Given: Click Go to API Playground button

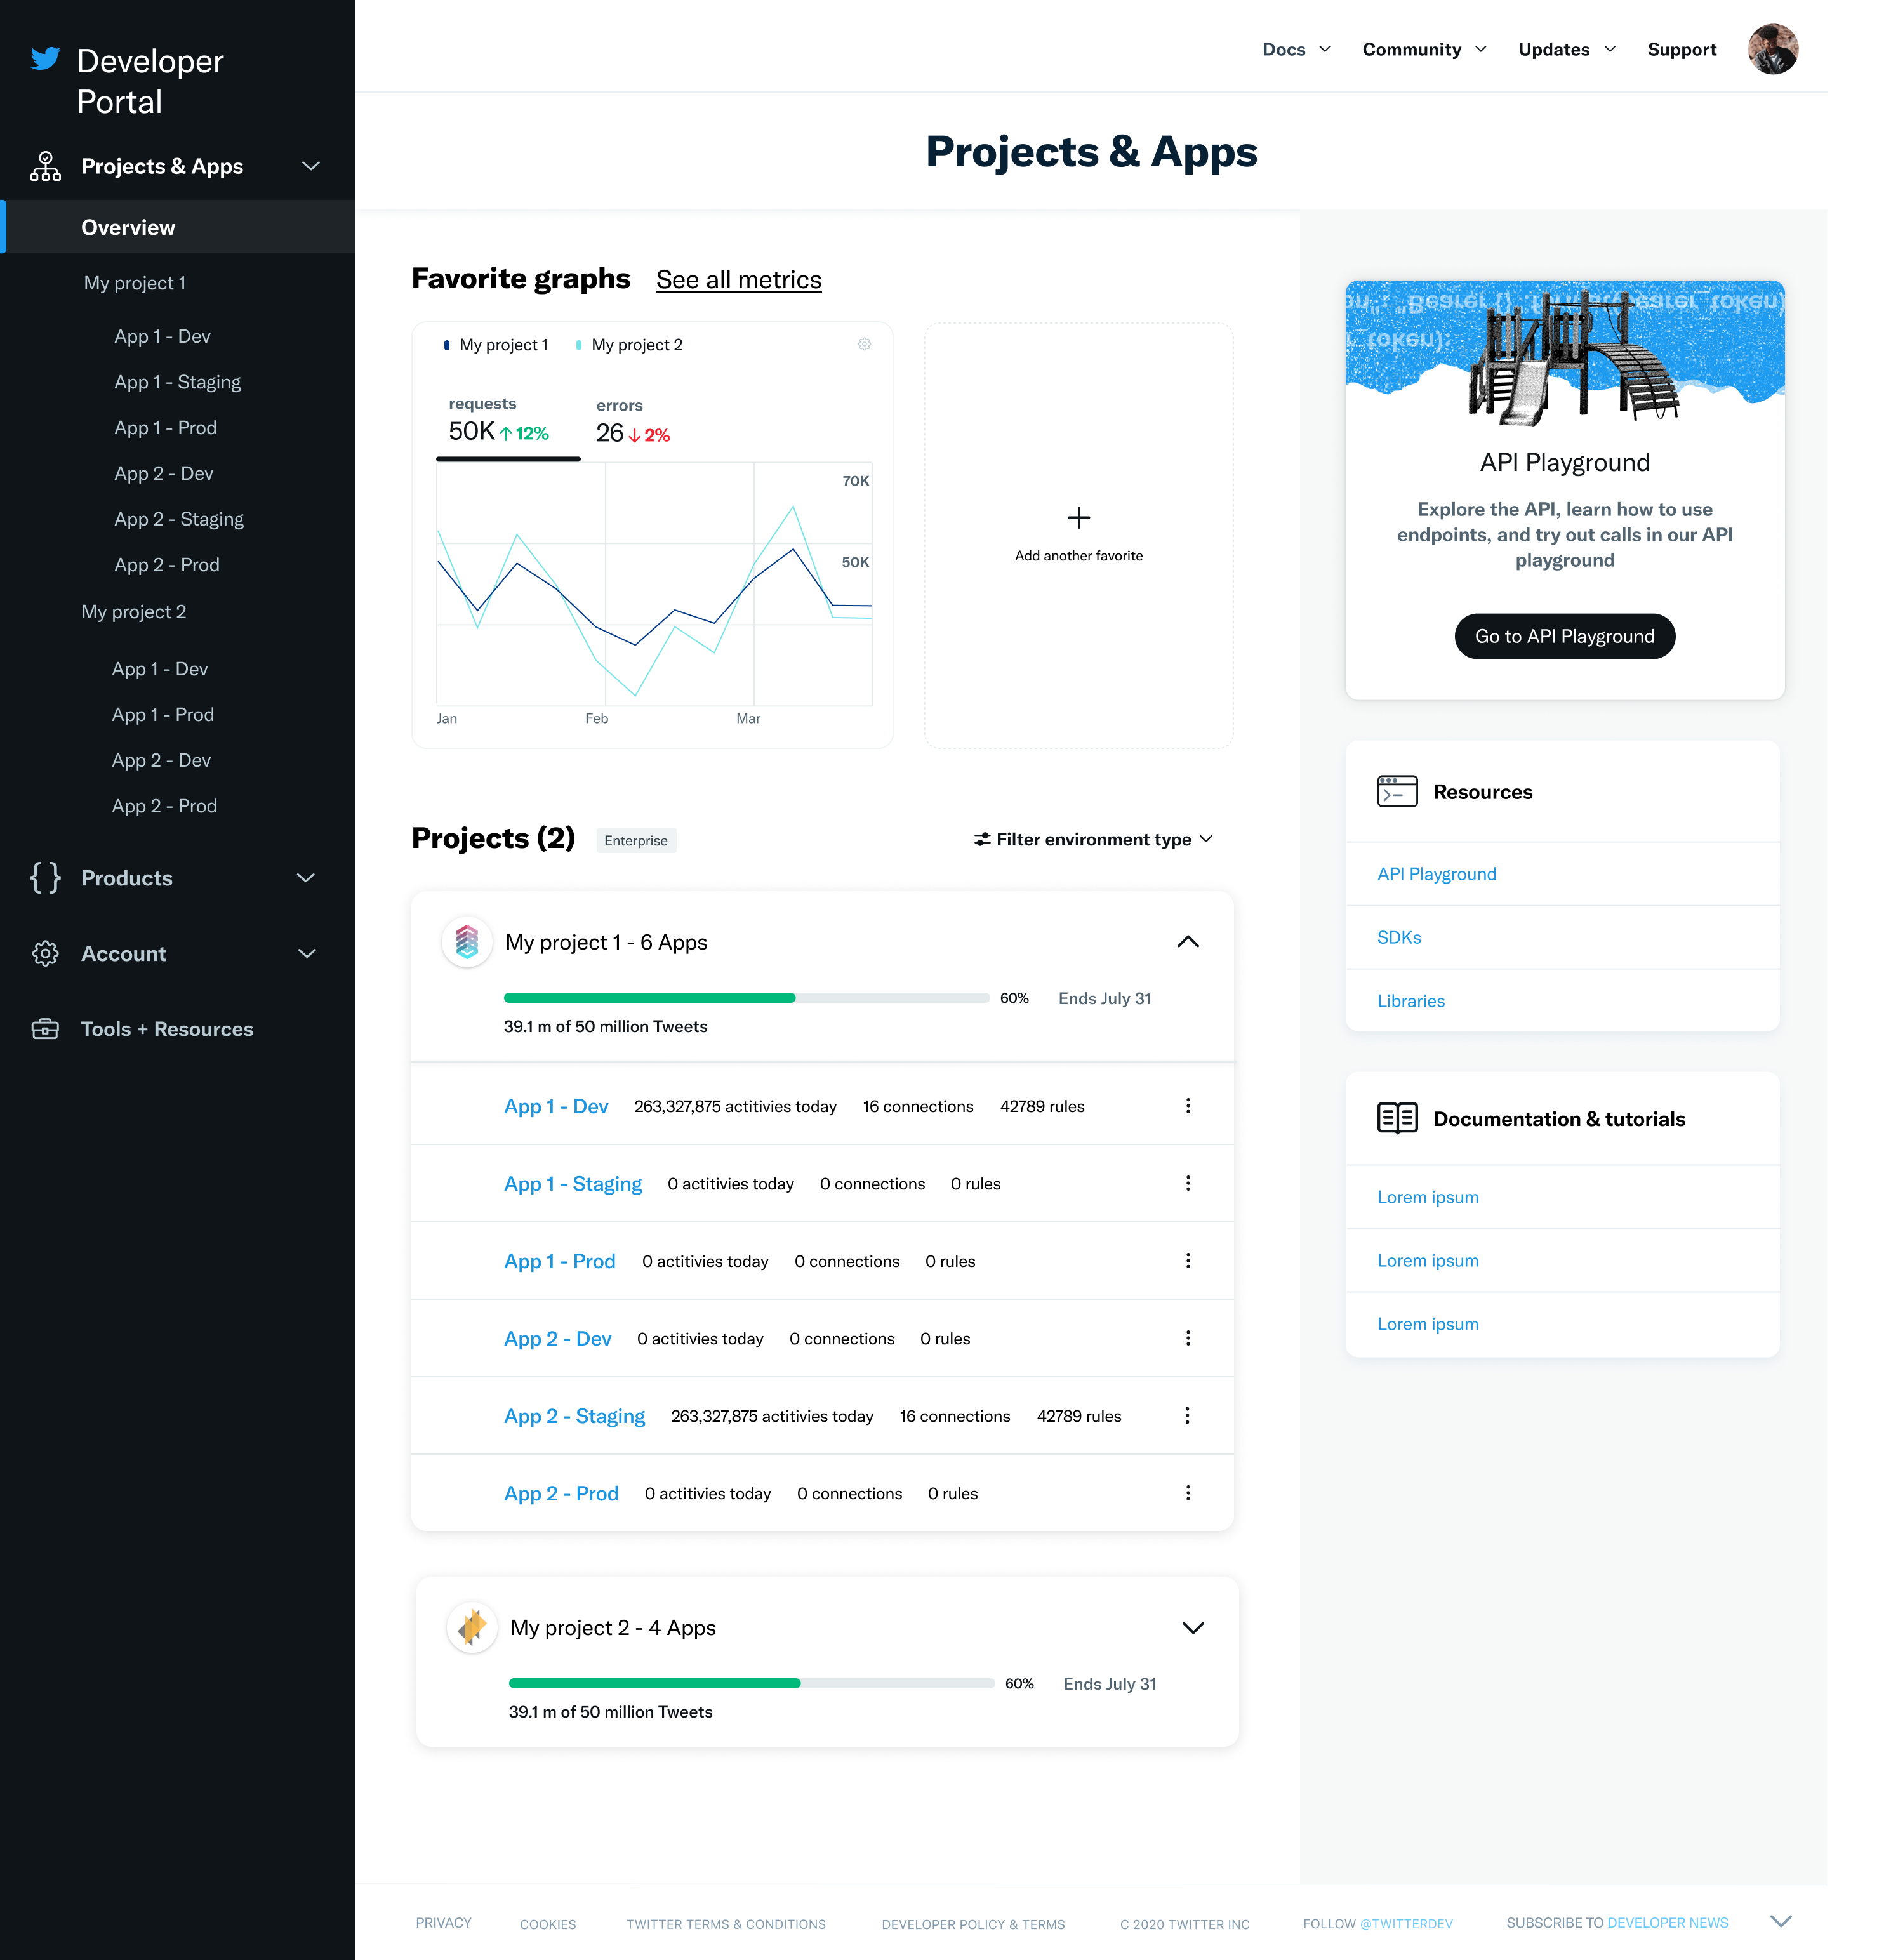Looking at the screenshot, I should point(1564,636).
